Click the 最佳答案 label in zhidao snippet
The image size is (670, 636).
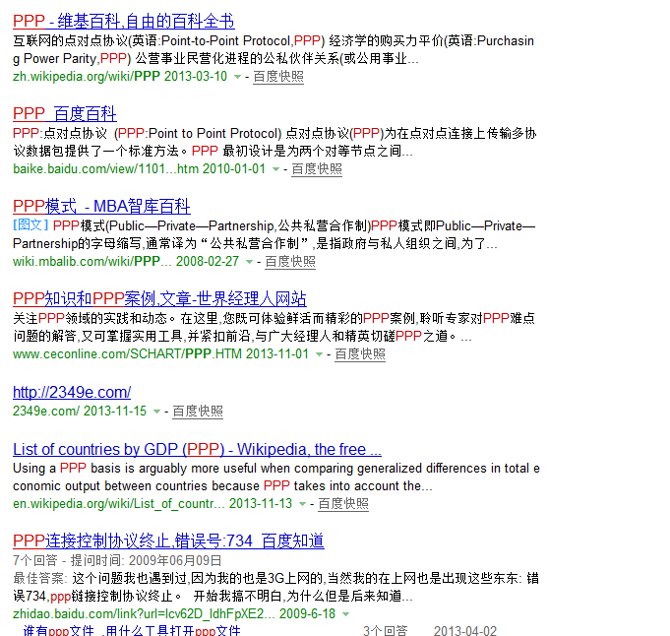(40, 578)
